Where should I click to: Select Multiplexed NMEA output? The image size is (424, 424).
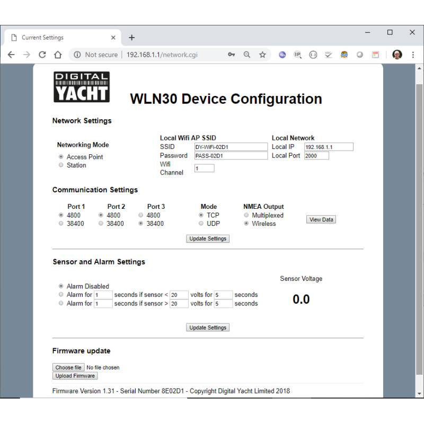[x=246, y=215]
